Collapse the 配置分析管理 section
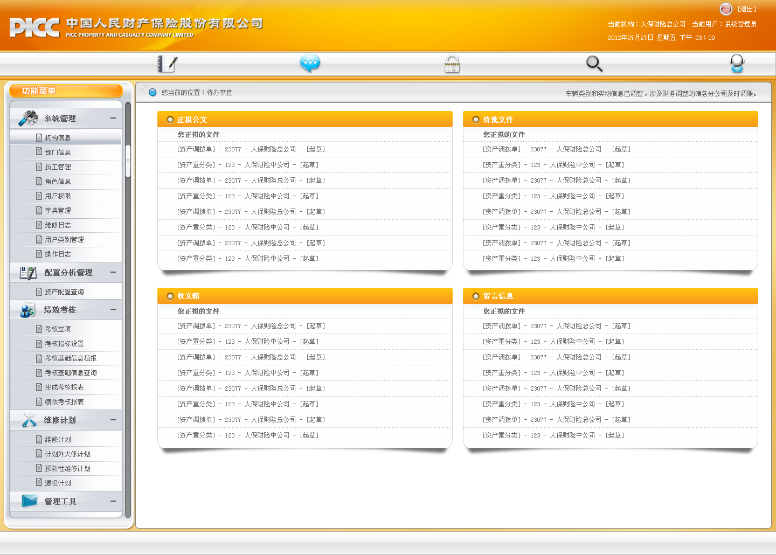Image resolution: width=776 pixels, height=555 pixels. [x=113, y=272]
